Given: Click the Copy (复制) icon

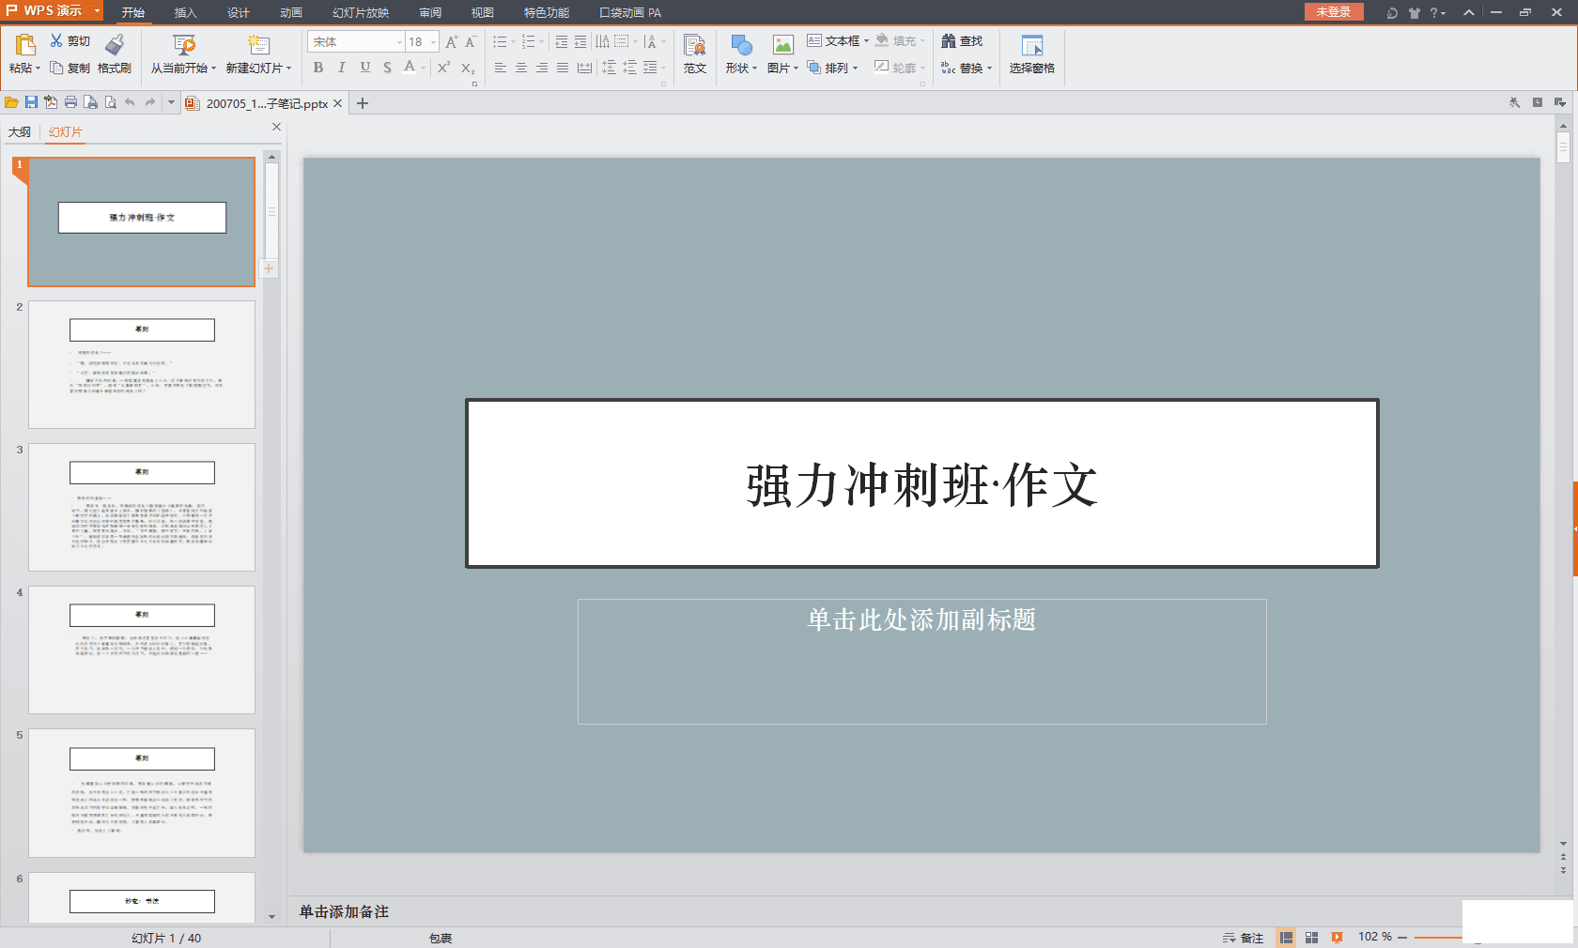Looking at the screenshot, I should click(x=56, y=68).
